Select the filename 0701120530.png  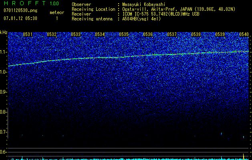point(20,11)
